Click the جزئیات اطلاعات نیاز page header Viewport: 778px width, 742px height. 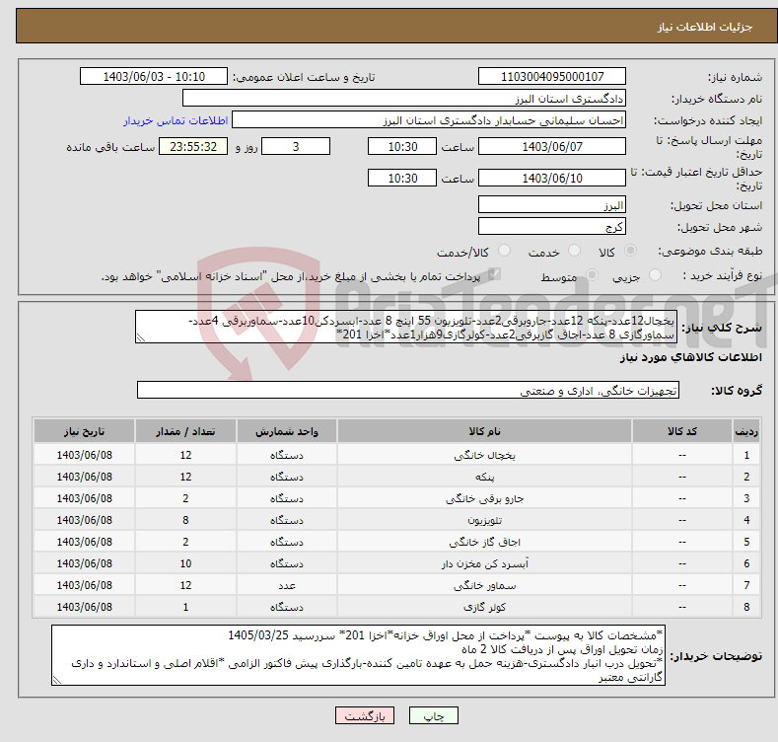click(705, 27)
